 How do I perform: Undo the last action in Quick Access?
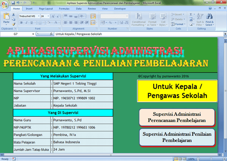[x=18, y=3]
